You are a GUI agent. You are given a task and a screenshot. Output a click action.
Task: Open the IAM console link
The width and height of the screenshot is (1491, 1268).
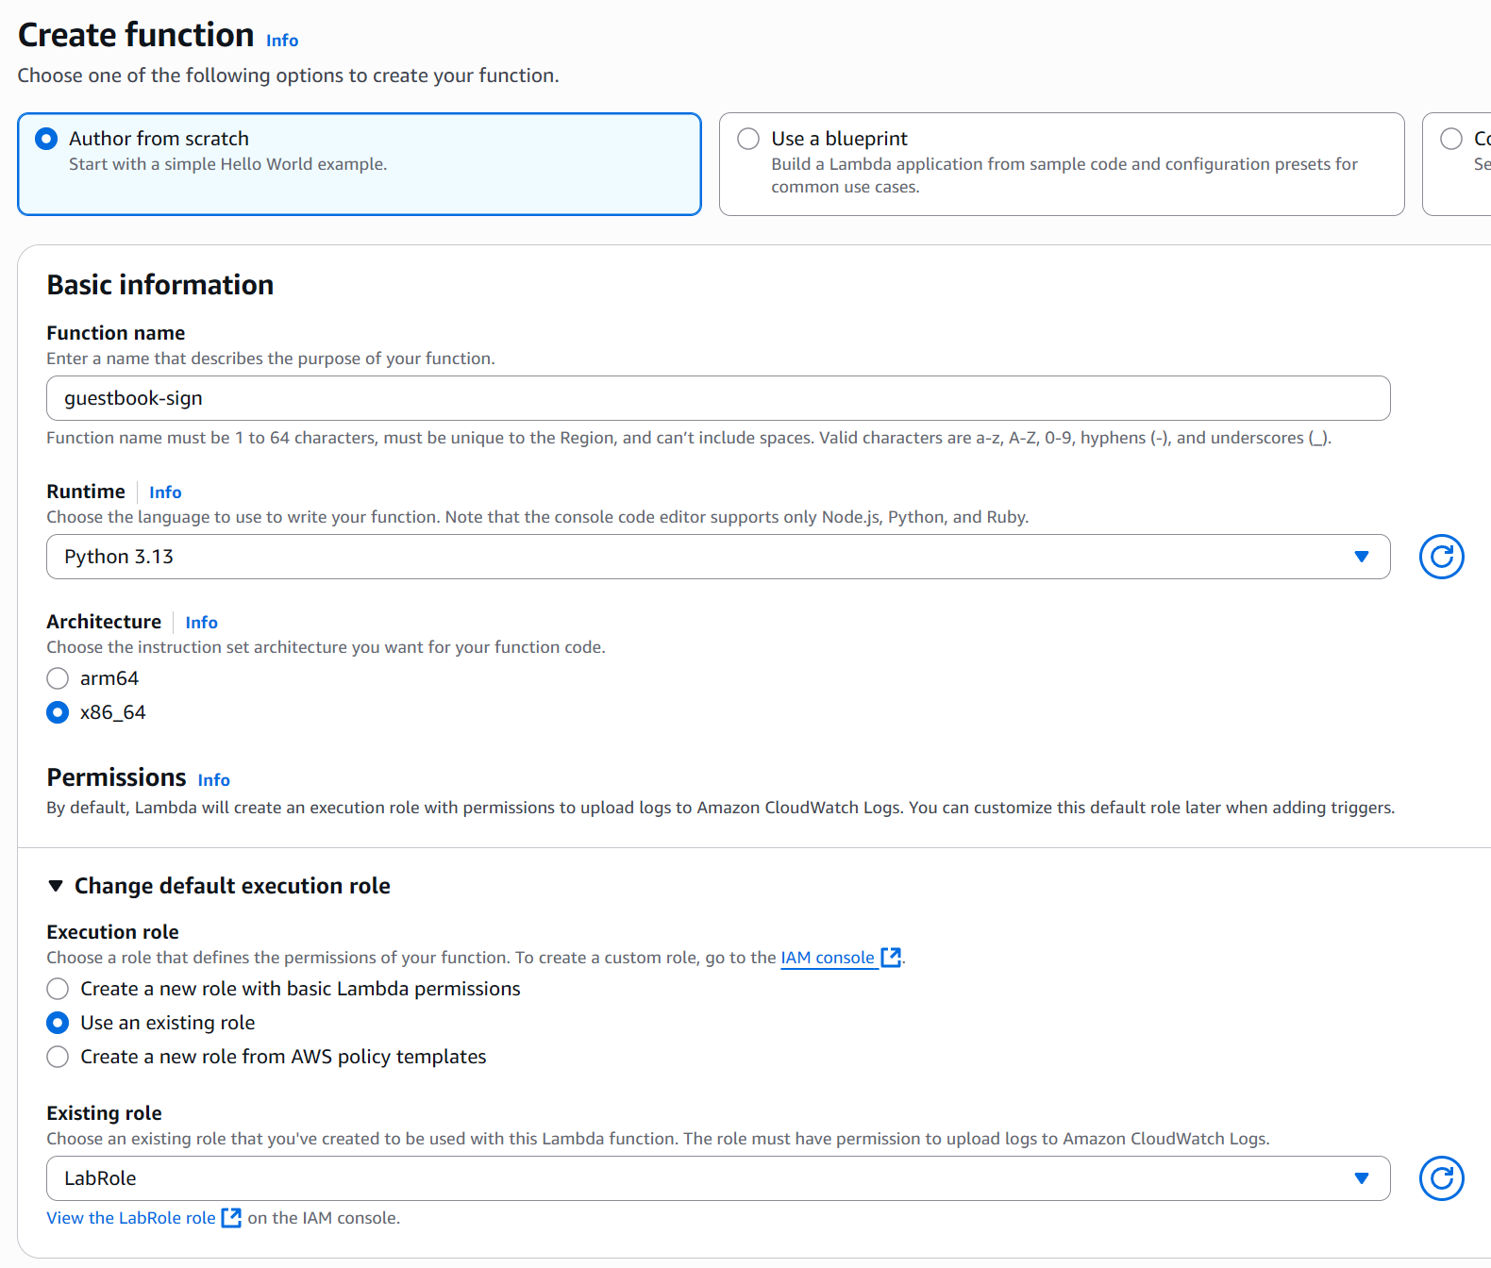[x=827, y=958]
